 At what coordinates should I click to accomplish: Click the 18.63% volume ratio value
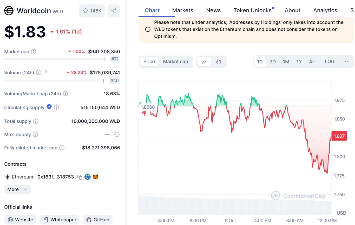pos(112,94)
